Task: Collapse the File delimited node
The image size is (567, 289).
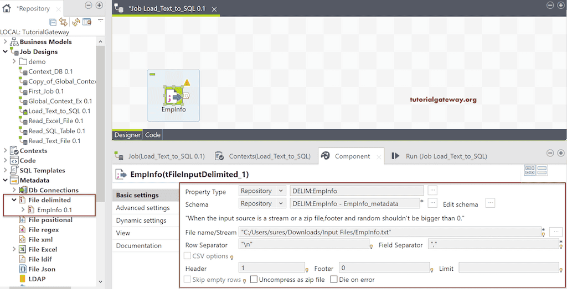Action: [x=14, y=200]
